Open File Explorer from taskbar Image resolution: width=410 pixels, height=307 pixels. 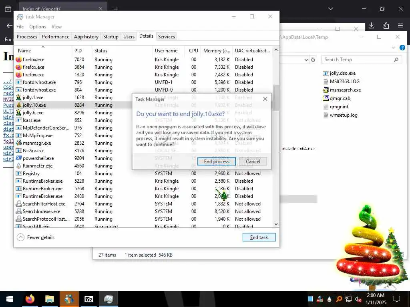click(x=49, y=299)
